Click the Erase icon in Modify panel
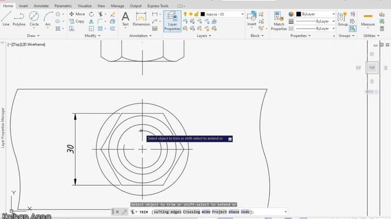391x219 pixels. [x=112, y=14]
